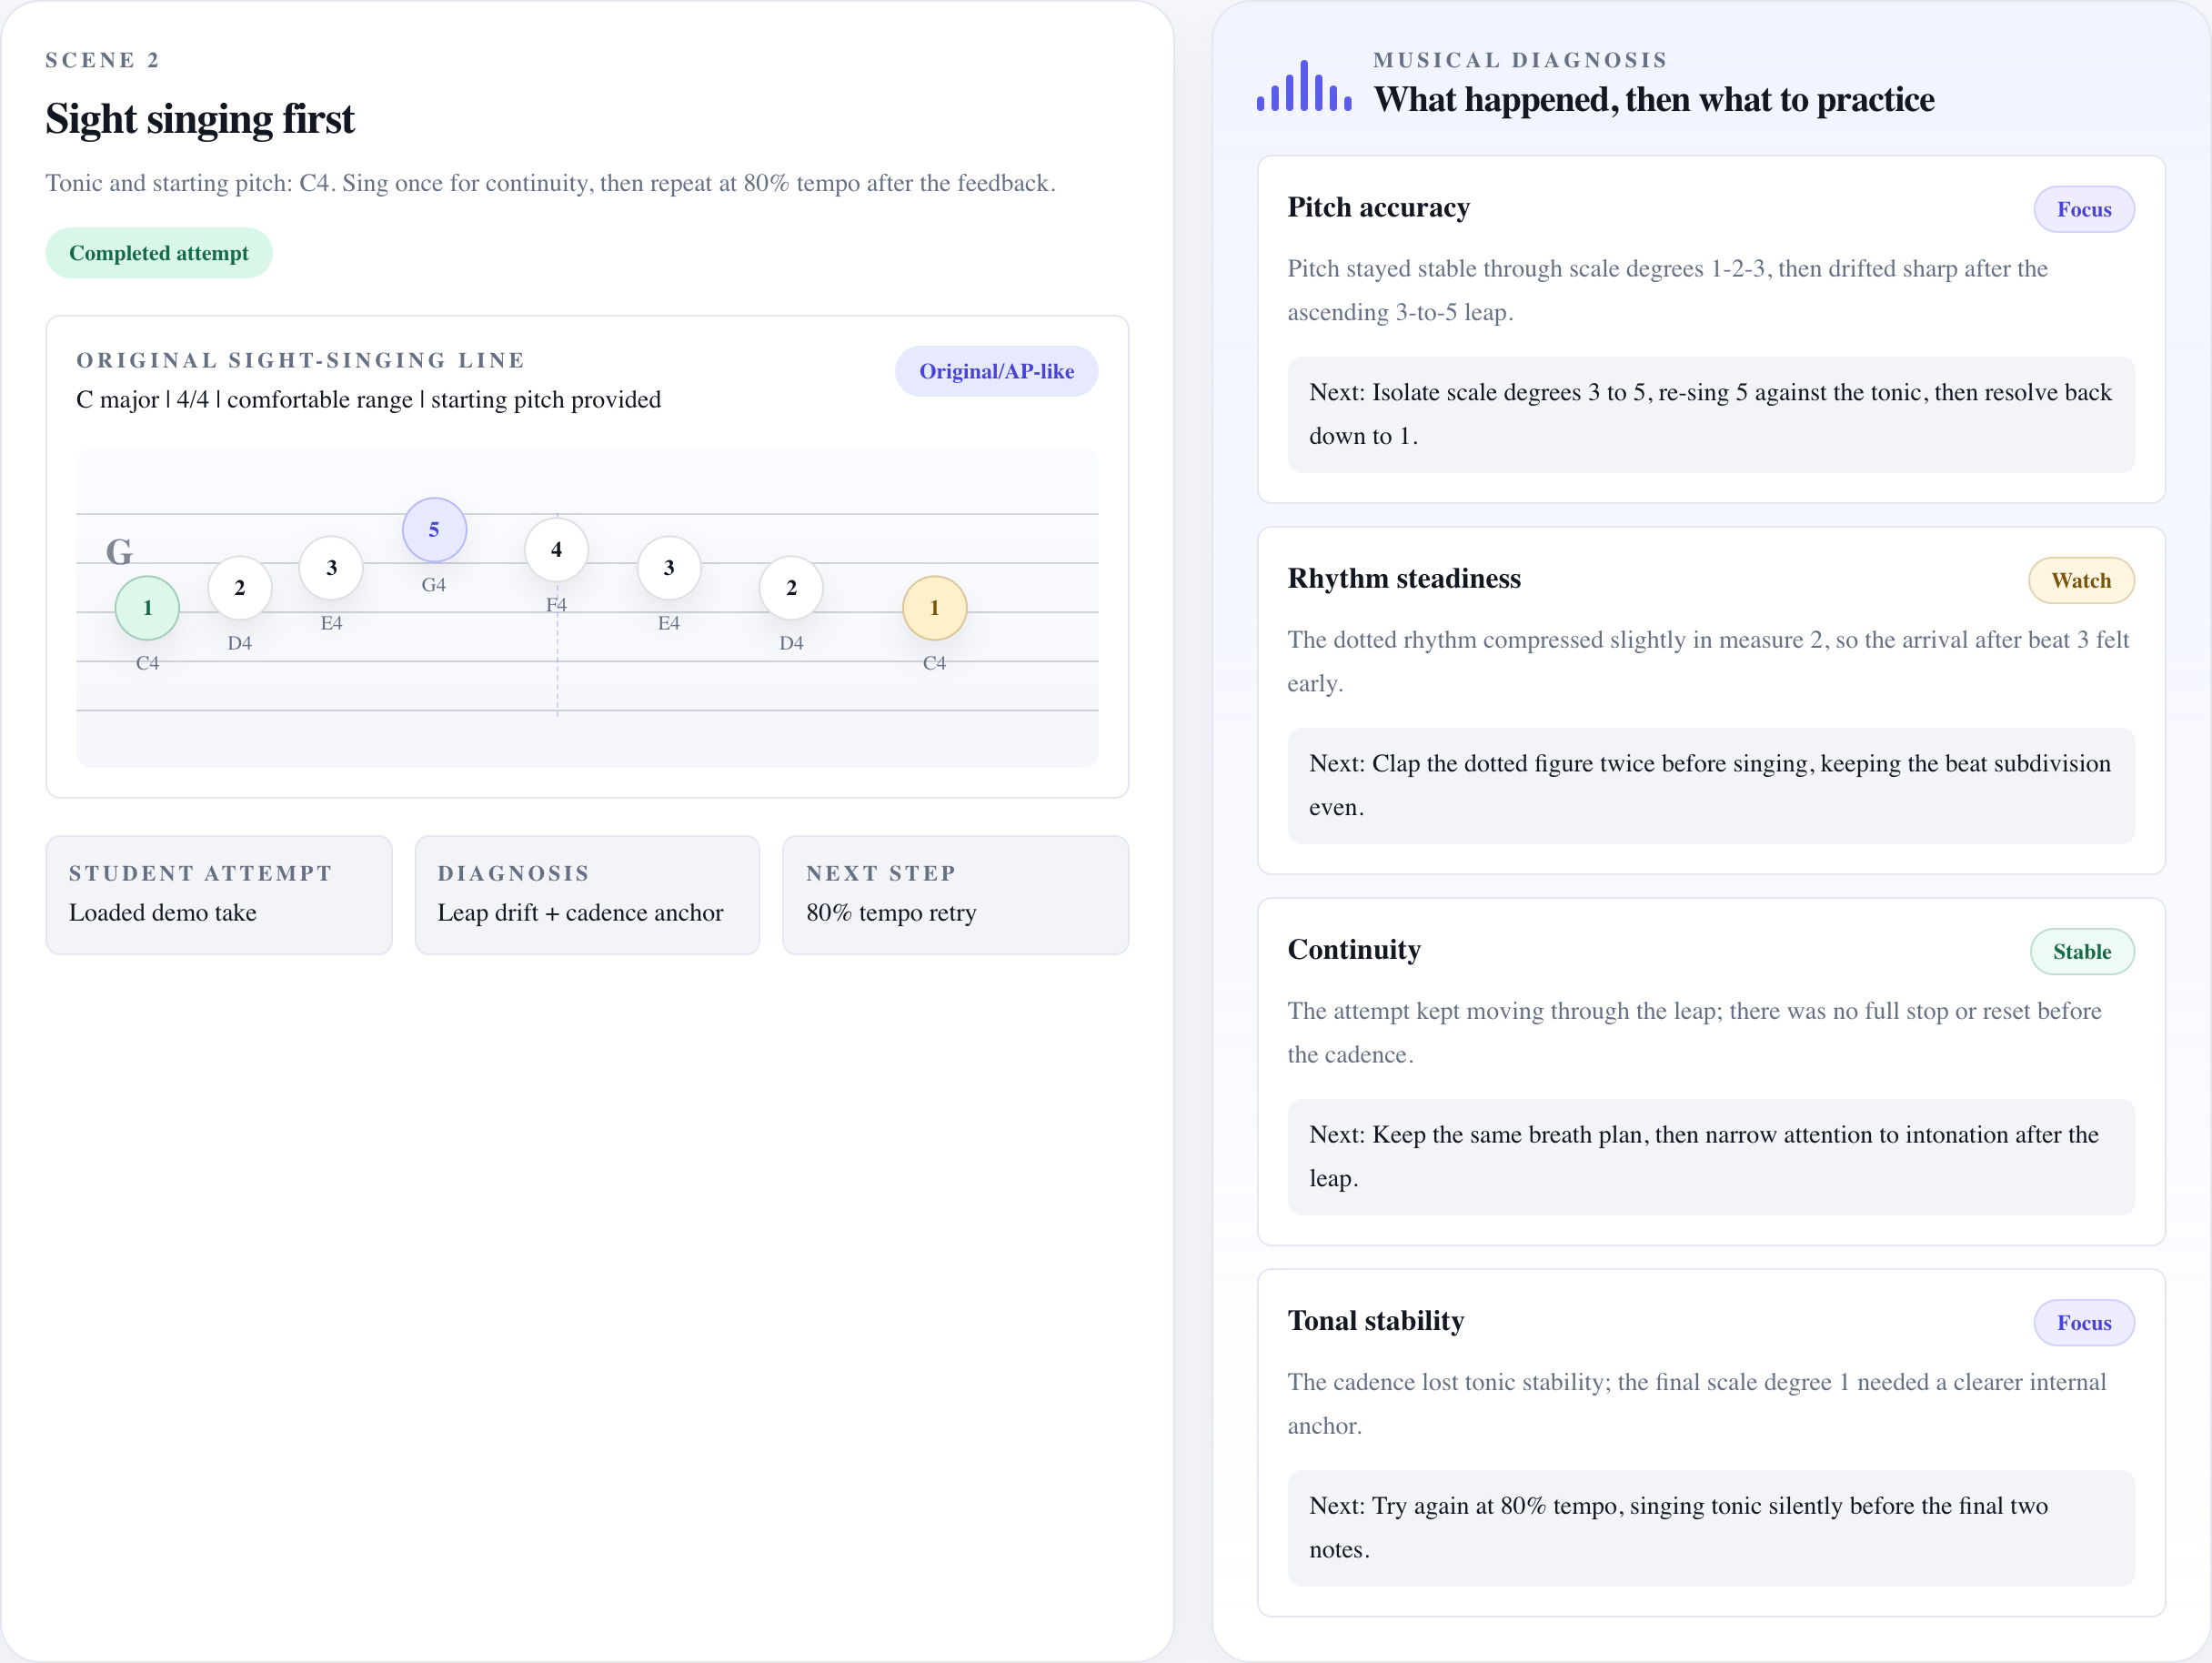Click the attempt kept moving through the leap text
The image size is (2212, 1663).
(1695, 1032)
